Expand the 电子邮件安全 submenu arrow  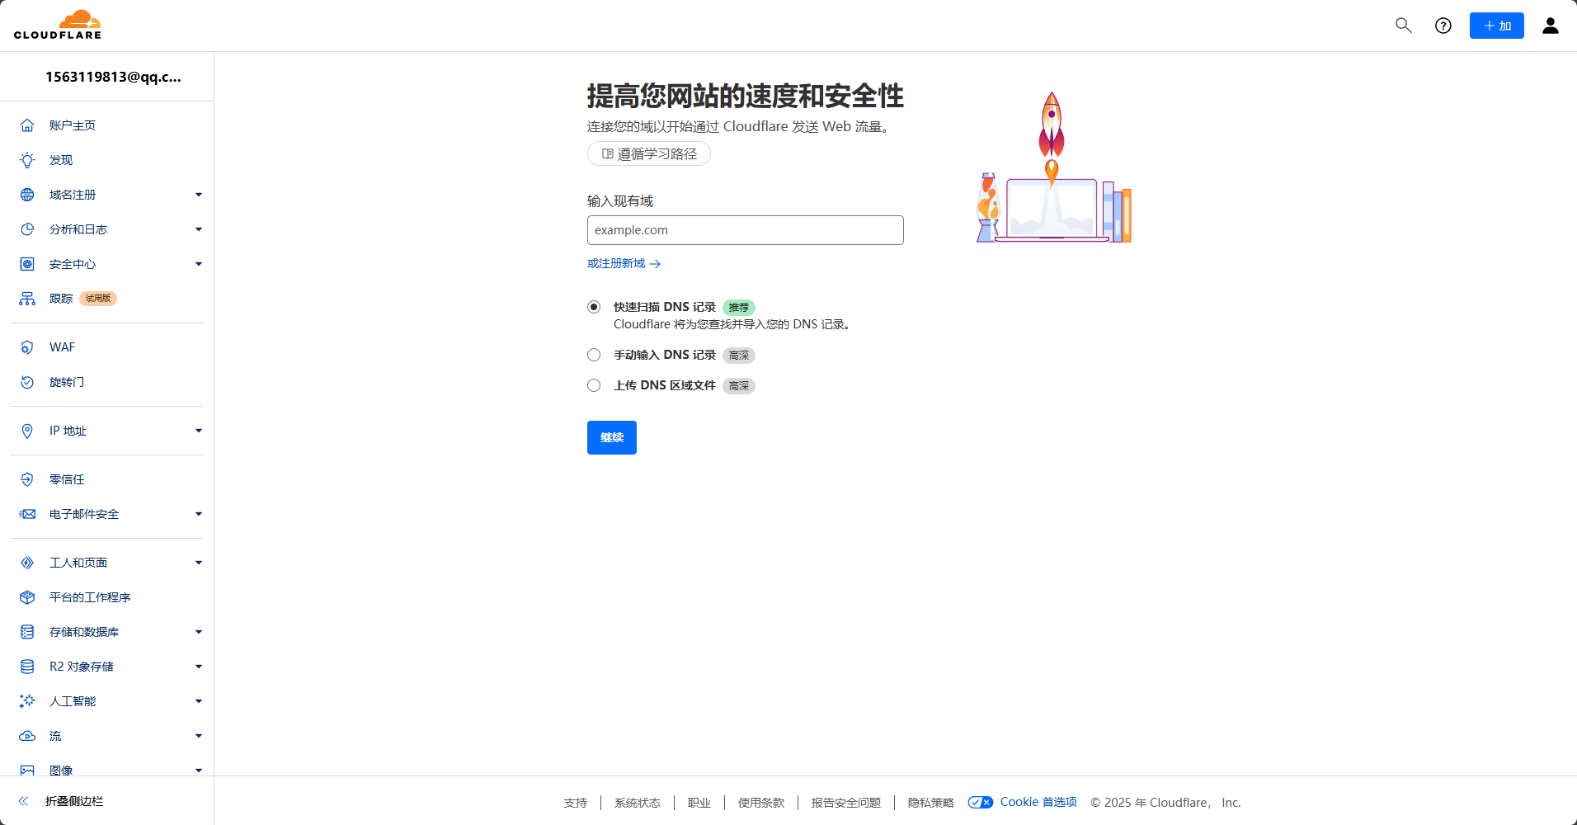199,514
